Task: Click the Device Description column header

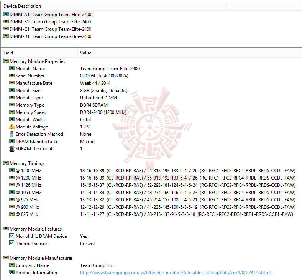Action: tap(114, 6)
